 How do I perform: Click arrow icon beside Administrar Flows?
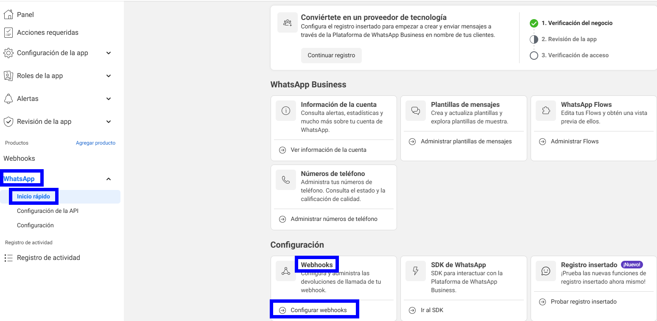pos(542,142)
